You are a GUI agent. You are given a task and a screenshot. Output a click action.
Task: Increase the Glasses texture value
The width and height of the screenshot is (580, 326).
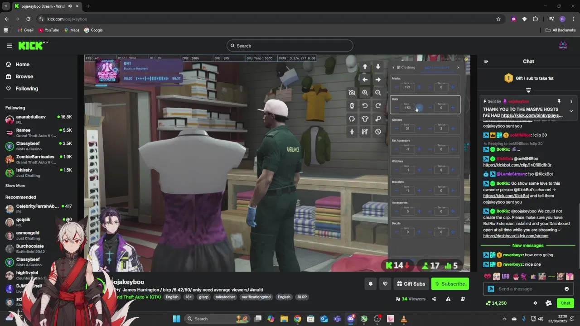(453, 129)
